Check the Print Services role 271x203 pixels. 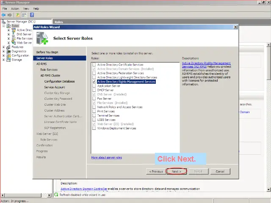pyautogui.click(x=94, y=111)
